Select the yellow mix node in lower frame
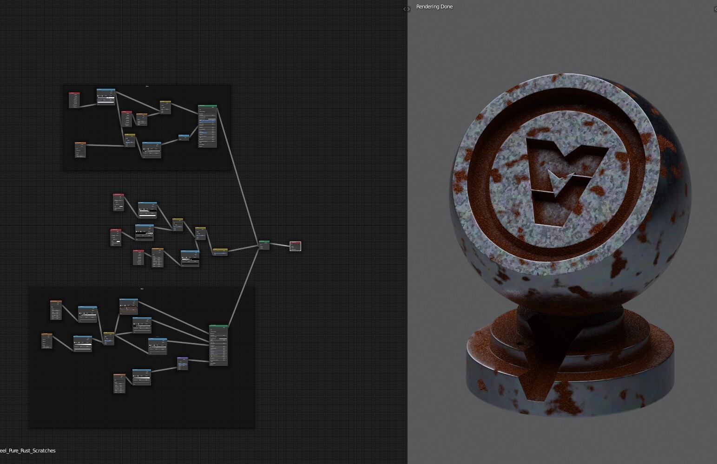Screen dimensions: 717x464 [109, 338]
